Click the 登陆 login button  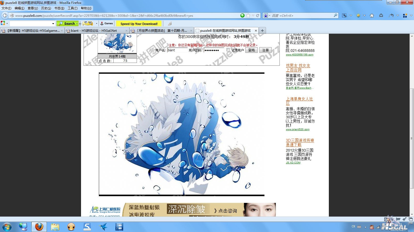pyautogui.click(x=251, y=50)
